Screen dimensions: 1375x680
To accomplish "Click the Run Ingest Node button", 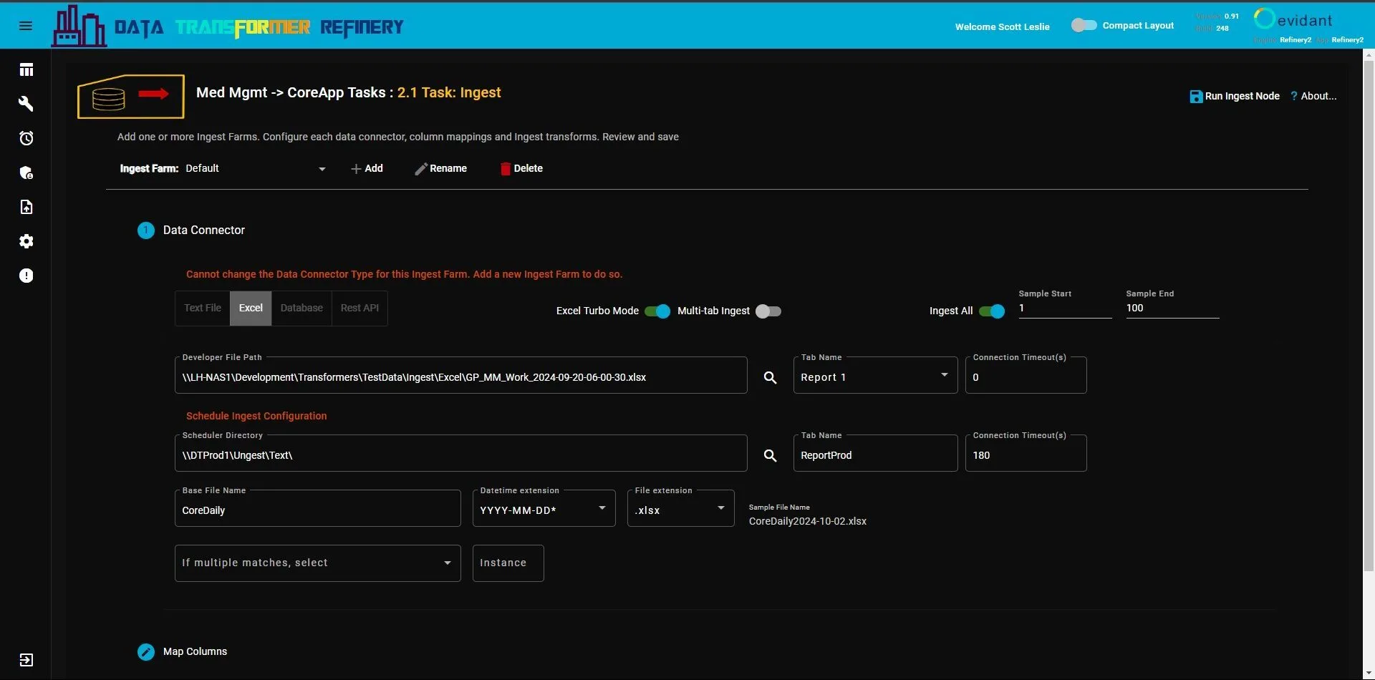I will click(1235, 96).
